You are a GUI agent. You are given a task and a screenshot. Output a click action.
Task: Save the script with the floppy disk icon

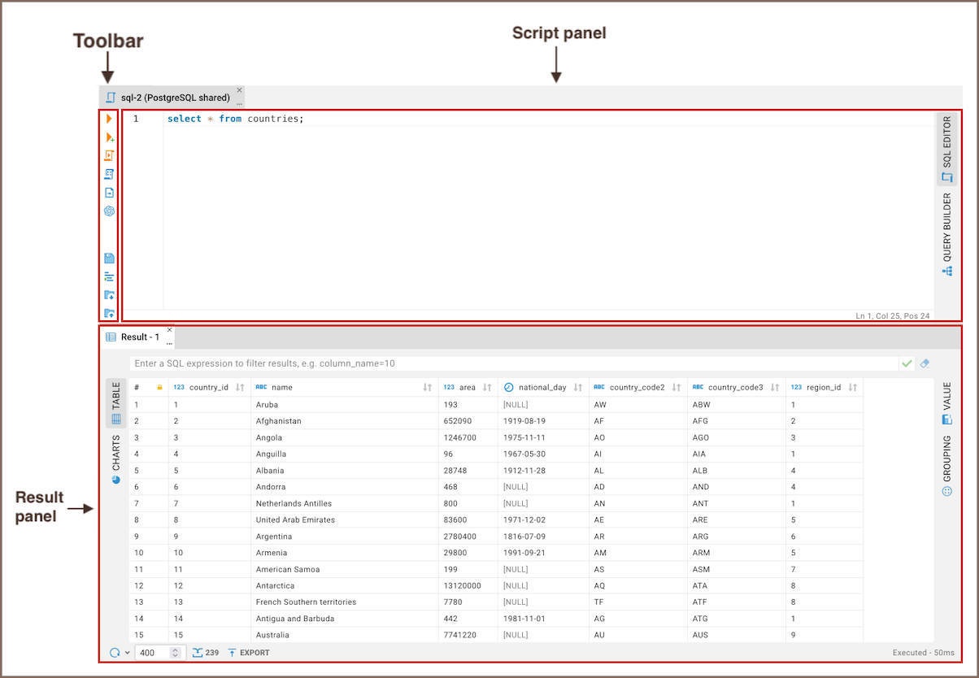(x=109, y=259)
